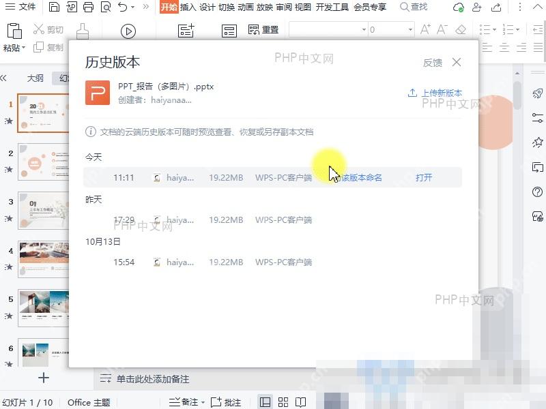Click 上传新版本 link
546x409 pixels.
(x=435, y=93)
